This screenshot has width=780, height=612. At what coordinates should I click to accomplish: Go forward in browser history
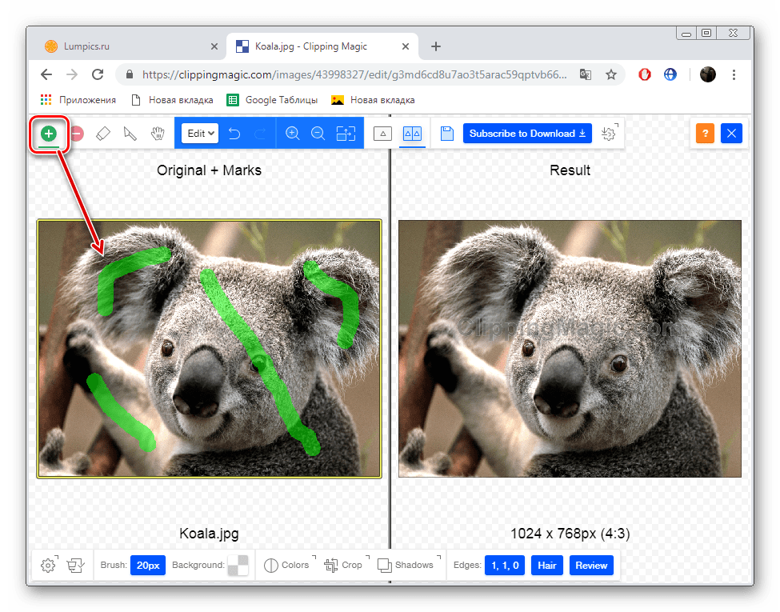coord(72,74)
